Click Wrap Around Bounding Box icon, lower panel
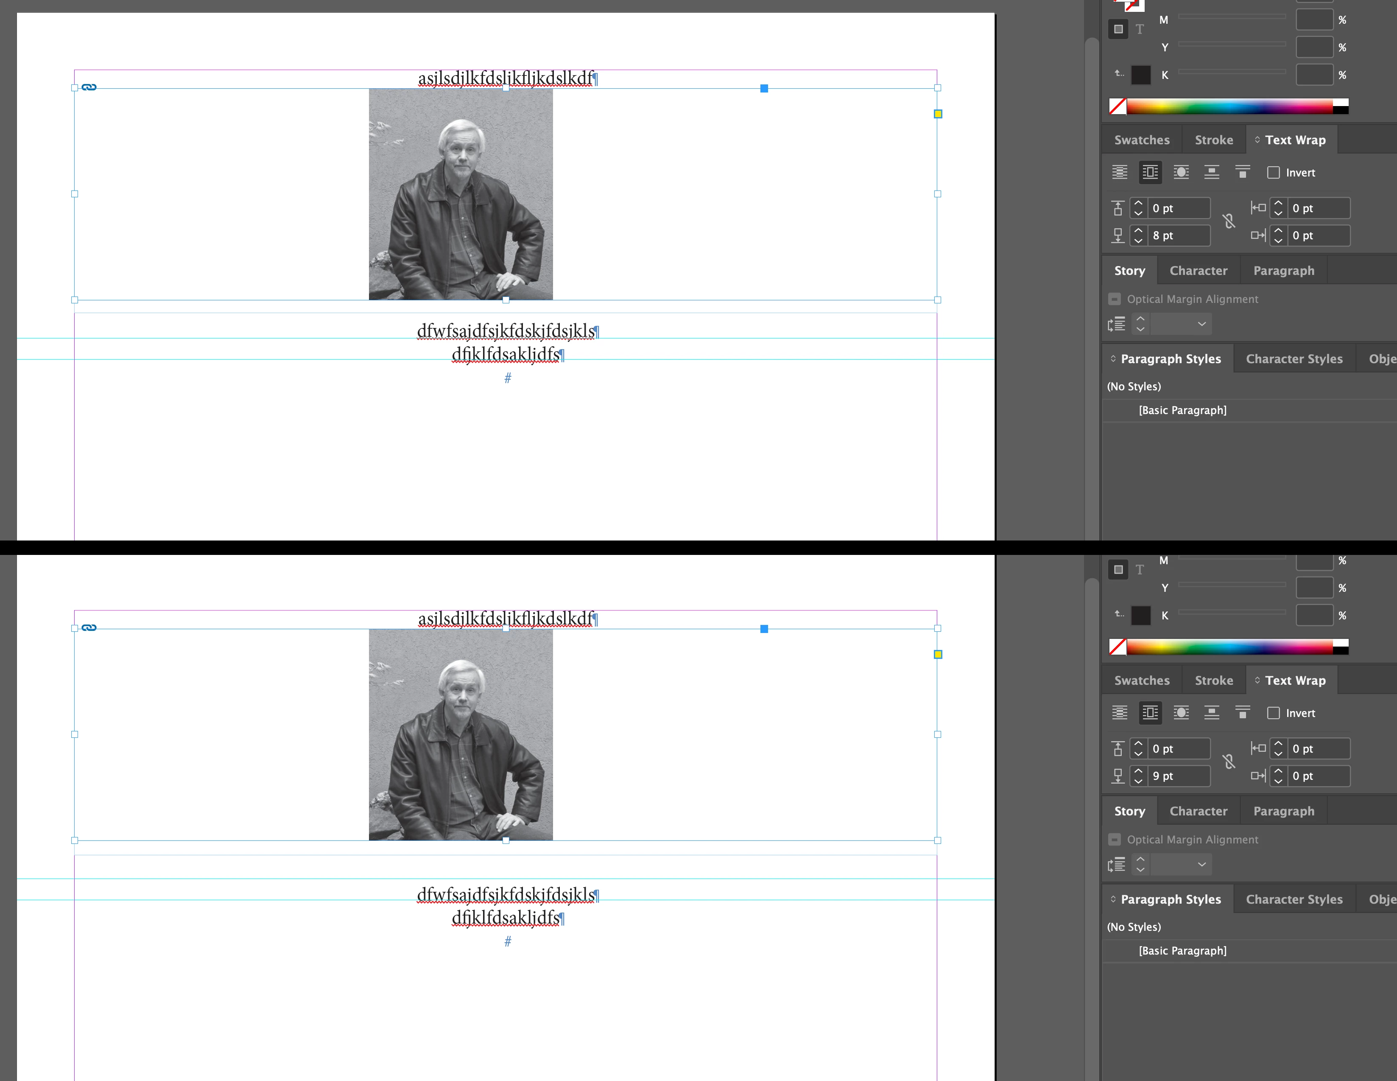 [x=1150, y=712]
